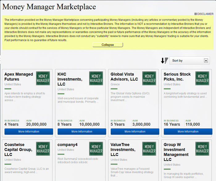Click the 3,000,000 AUM value

[x=141, y=124]
